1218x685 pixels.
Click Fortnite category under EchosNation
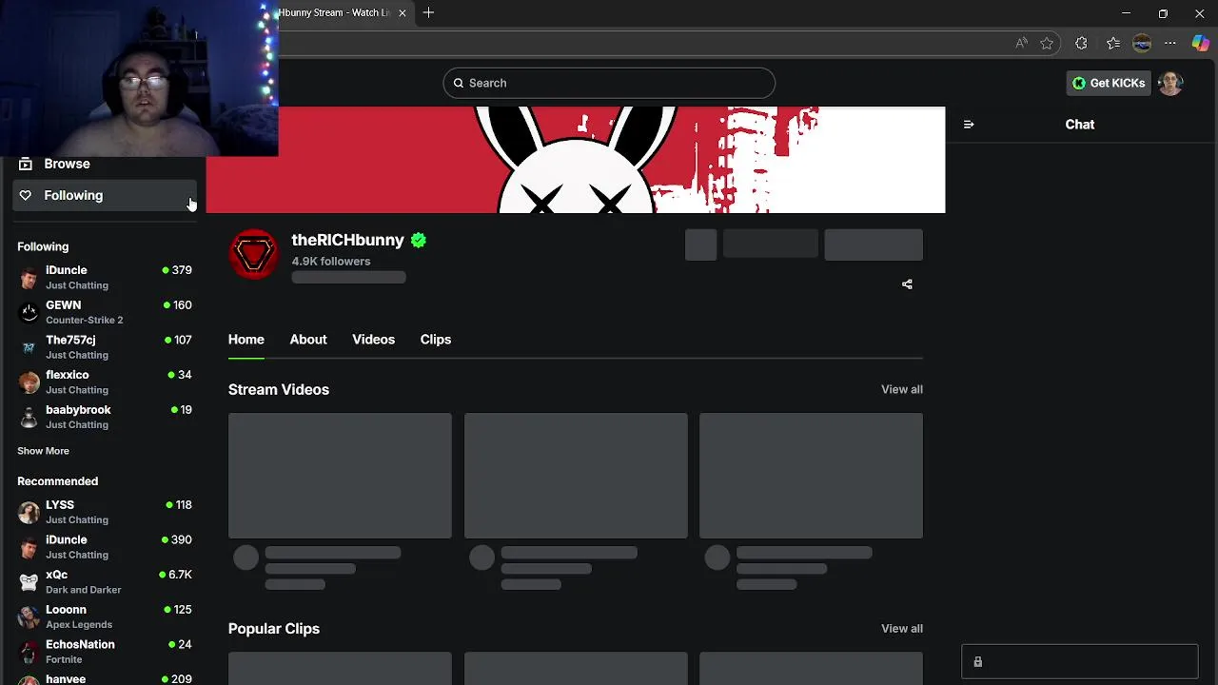point(64,659)
